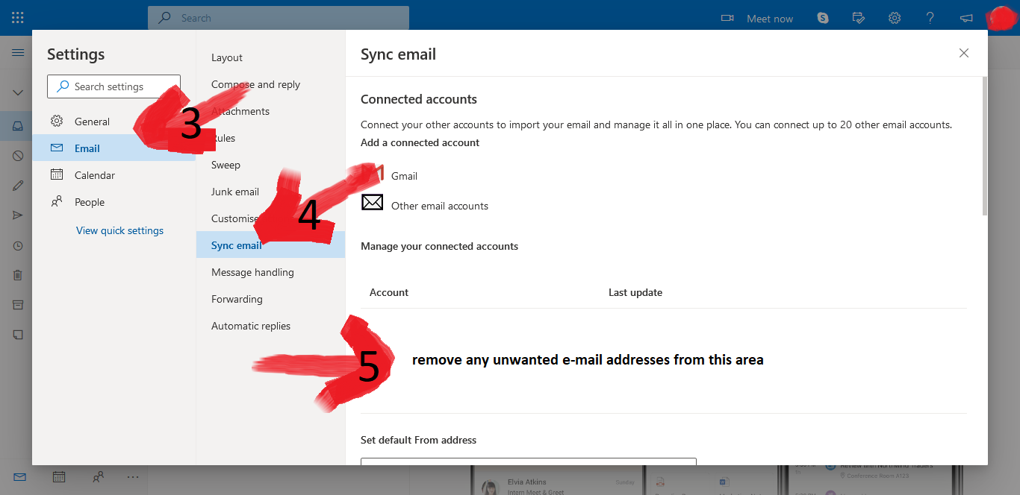The image size is (1020, 495).
Task: Select the Calendar settings category
Action: [95, 175]
